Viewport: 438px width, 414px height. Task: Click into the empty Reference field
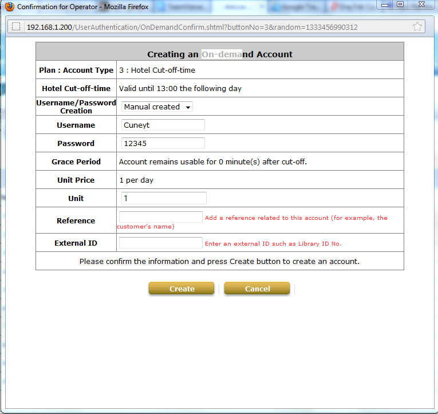coord(161,217)
